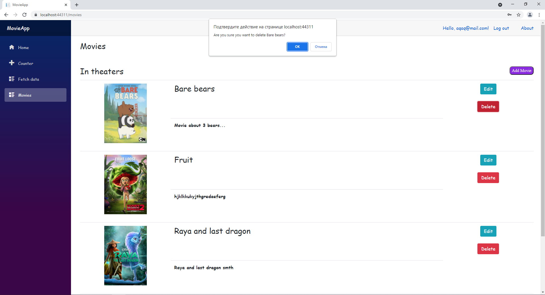Viewport: 545px width, 295px height.
Task: Click the browser forward arrow
Action: pyautogui.click(x=15, y=15)
